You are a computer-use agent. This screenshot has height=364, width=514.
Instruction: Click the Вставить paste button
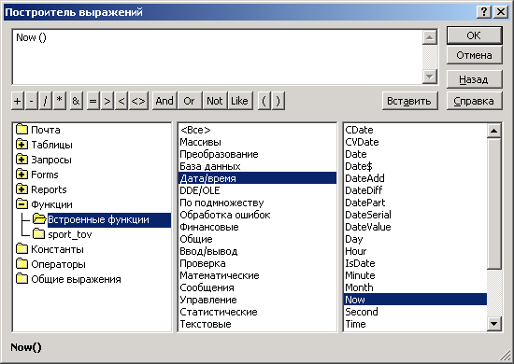pyautogui.click(x=409, y=101)
